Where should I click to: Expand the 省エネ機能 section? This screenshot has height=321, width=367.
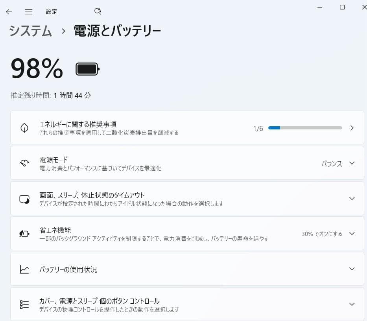tap(352, 233)
